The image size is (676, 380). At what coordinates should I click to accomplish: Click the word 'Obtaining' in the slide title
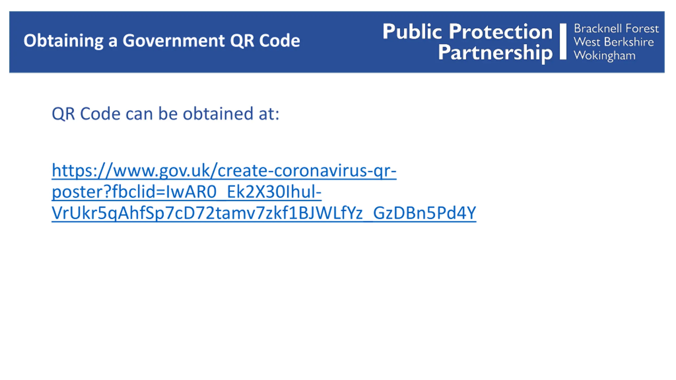pos(63,41)
